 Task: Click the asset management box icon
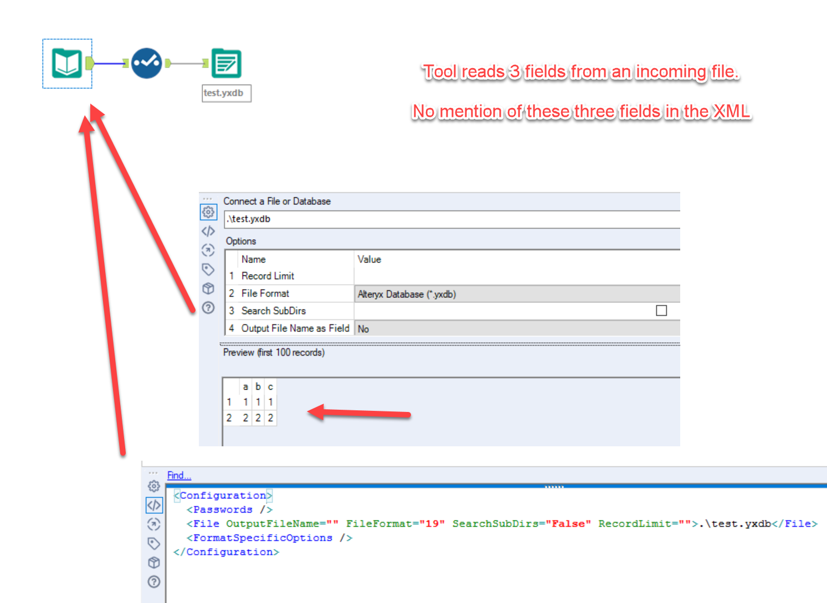pos(208,288)
